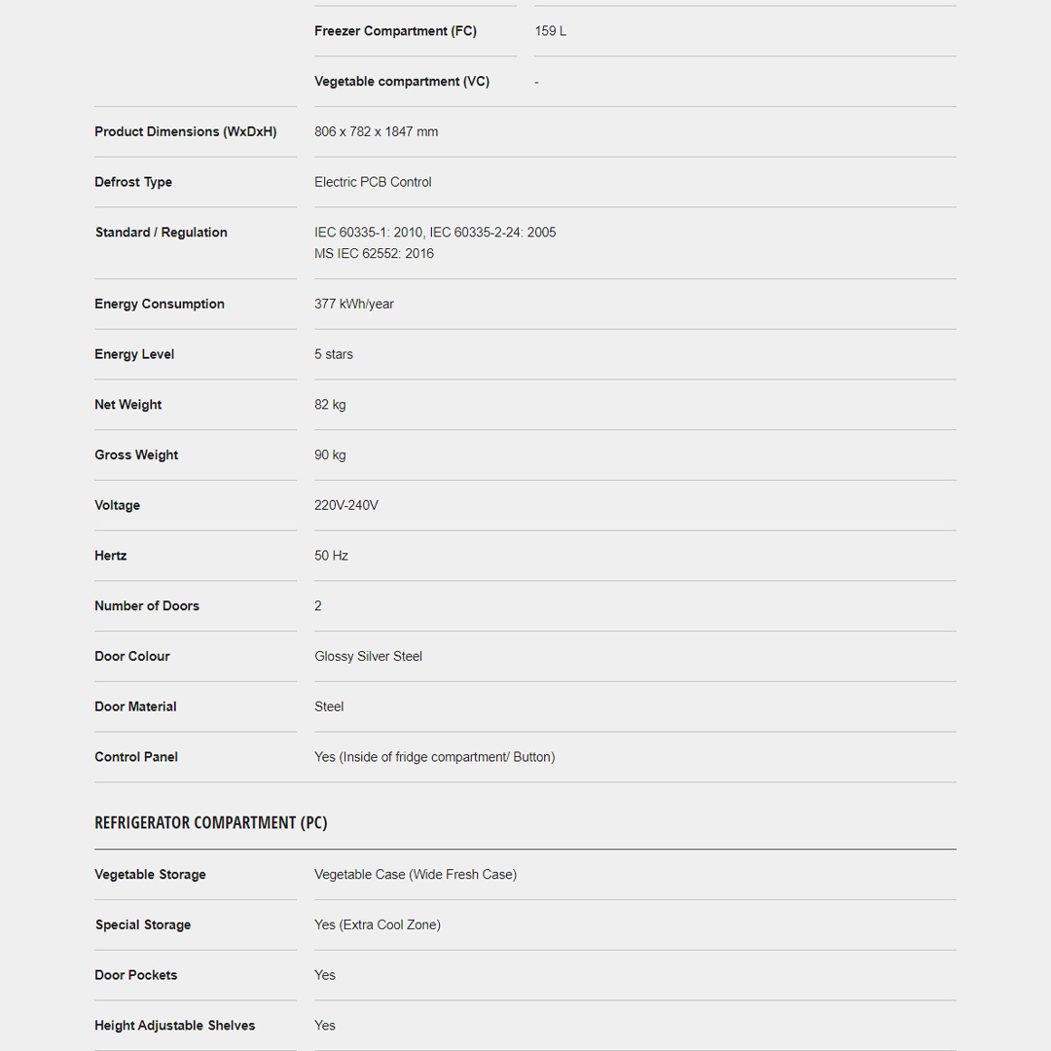Select the 806 x 782 x 1847 mm value
Image resolution: width=1051 pixels, height=1051 pixels.
[376, 132]
